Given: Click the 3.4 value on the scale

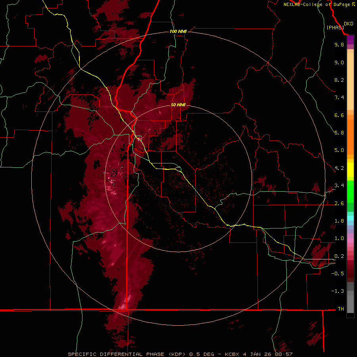Looking at the screenshot, I should 339,186.
